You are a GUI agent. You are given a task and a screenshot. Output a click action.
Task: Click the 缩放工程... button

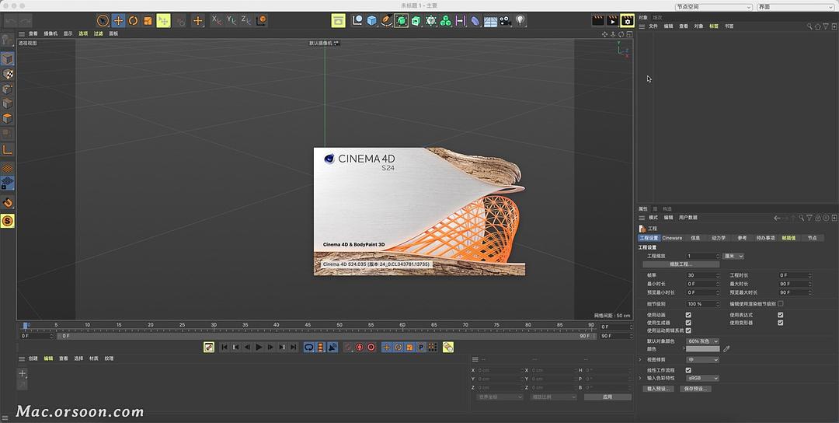click(681, 264)
